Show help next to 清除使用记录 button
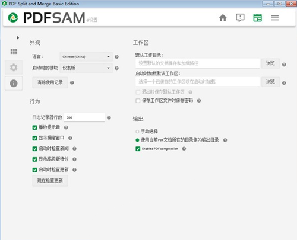The image size is (297, 240). pyautogui.click(x=72, y=82)
